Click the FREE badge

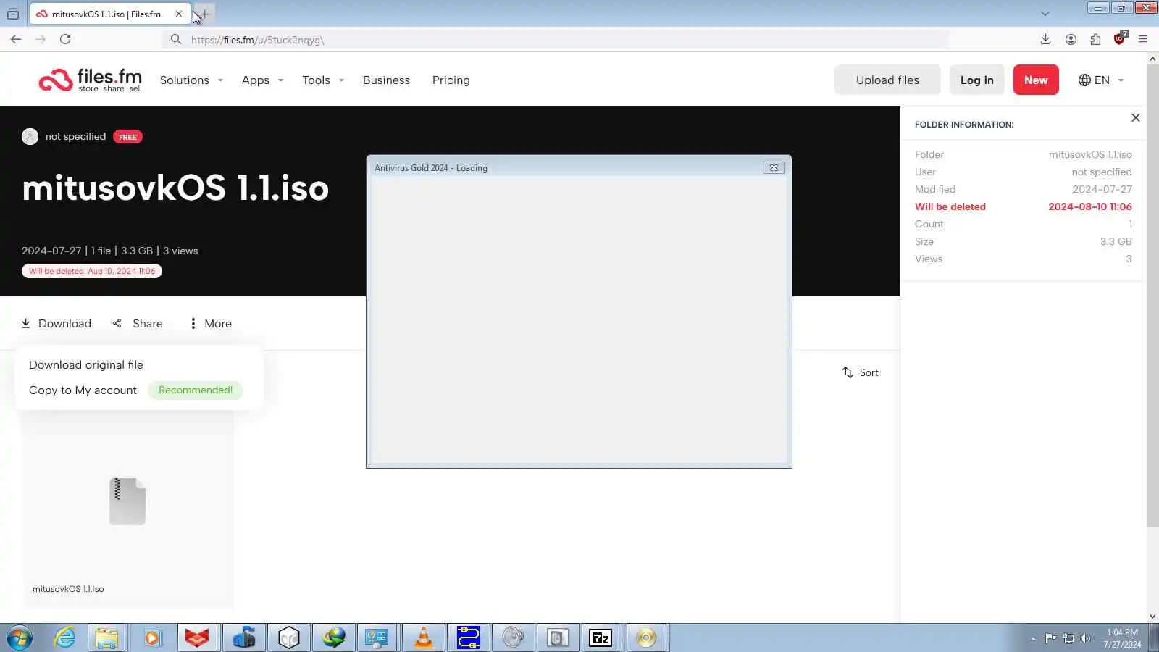[127, 137]
